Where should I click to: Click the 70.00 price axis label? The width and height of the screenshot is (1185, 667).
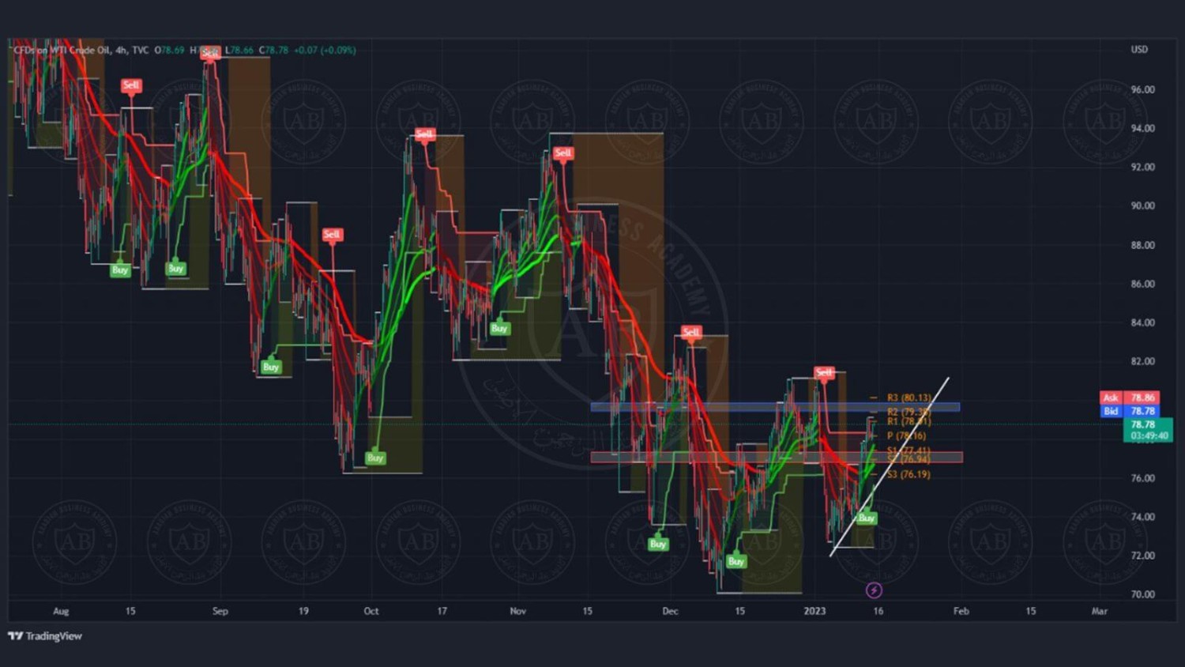[1142, 594]
